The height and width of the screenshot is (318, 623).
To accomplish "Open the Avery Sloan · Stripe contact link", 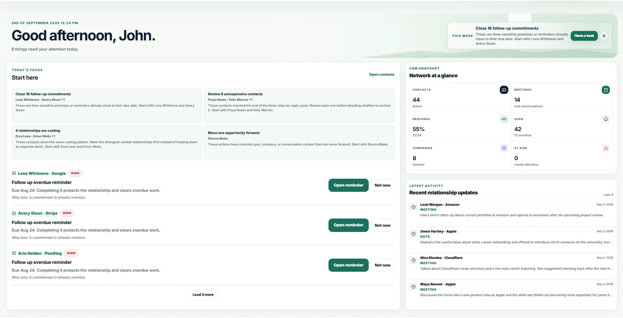I will [x=38, y=213].
